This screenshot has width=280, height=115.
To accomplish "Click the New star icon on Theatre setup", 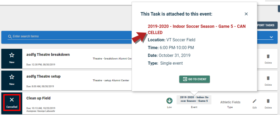I will (12, 77).
